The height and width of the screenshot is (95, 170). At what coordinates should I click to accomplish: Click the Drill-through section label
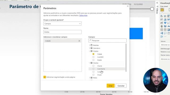[x=165, y=49]
